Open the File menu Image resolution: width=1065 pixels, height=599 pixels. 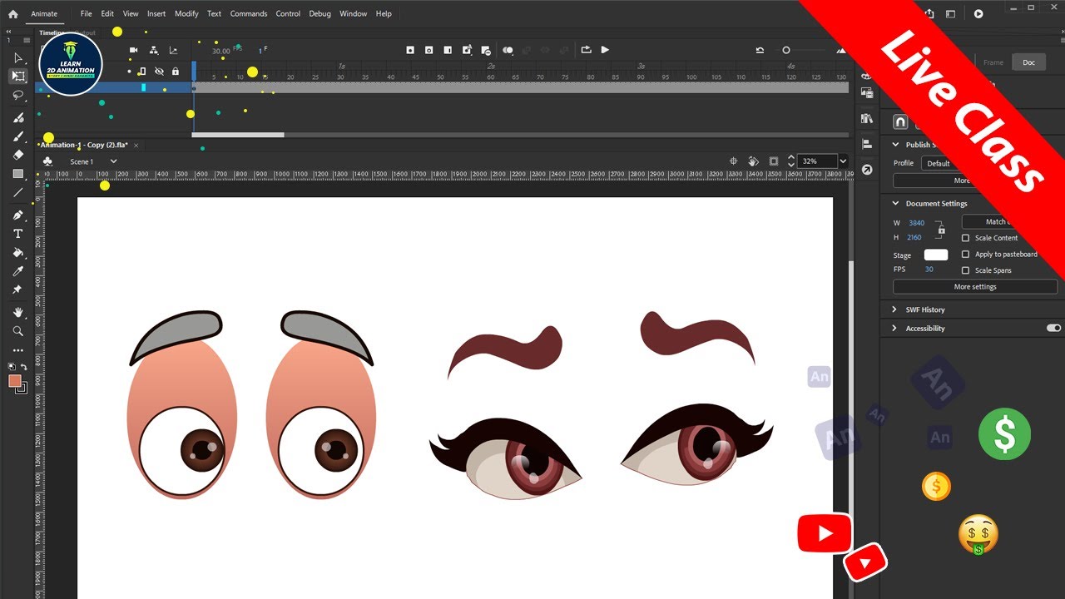click(87, 13)
